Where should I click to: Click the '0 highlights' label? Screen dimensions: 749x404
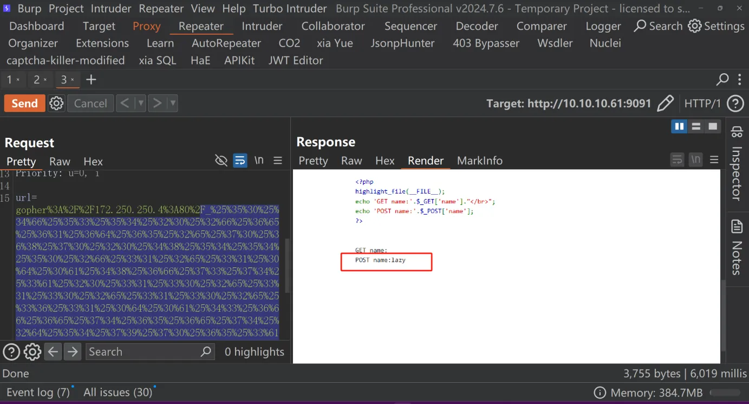click(x=255, y=352)
